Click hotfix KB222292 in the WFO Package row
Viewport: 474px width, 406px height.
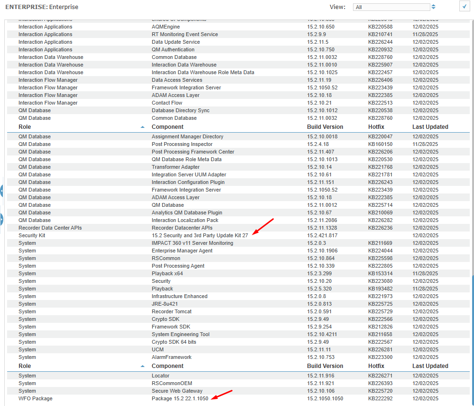pyautogui.click(x=380, y=398)
